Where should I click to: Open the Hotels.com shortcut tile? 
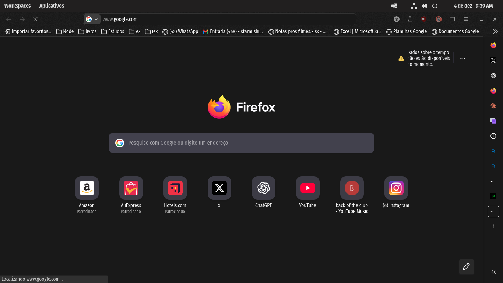coord(175,188)
